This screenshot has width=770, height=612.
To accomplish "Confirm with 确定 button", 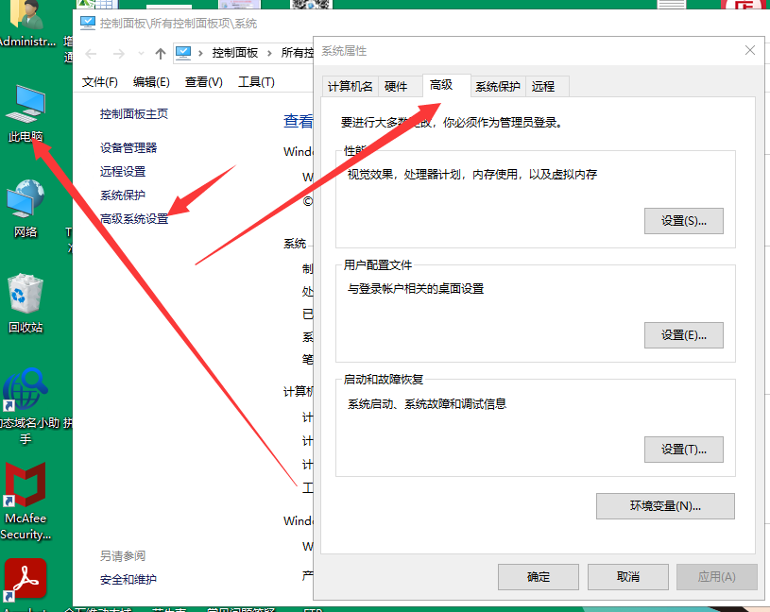I will pyautogui.click(x=539, y=577).
